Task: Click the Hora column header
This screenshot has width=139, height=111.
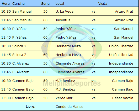Action: (x=6, y=4)
